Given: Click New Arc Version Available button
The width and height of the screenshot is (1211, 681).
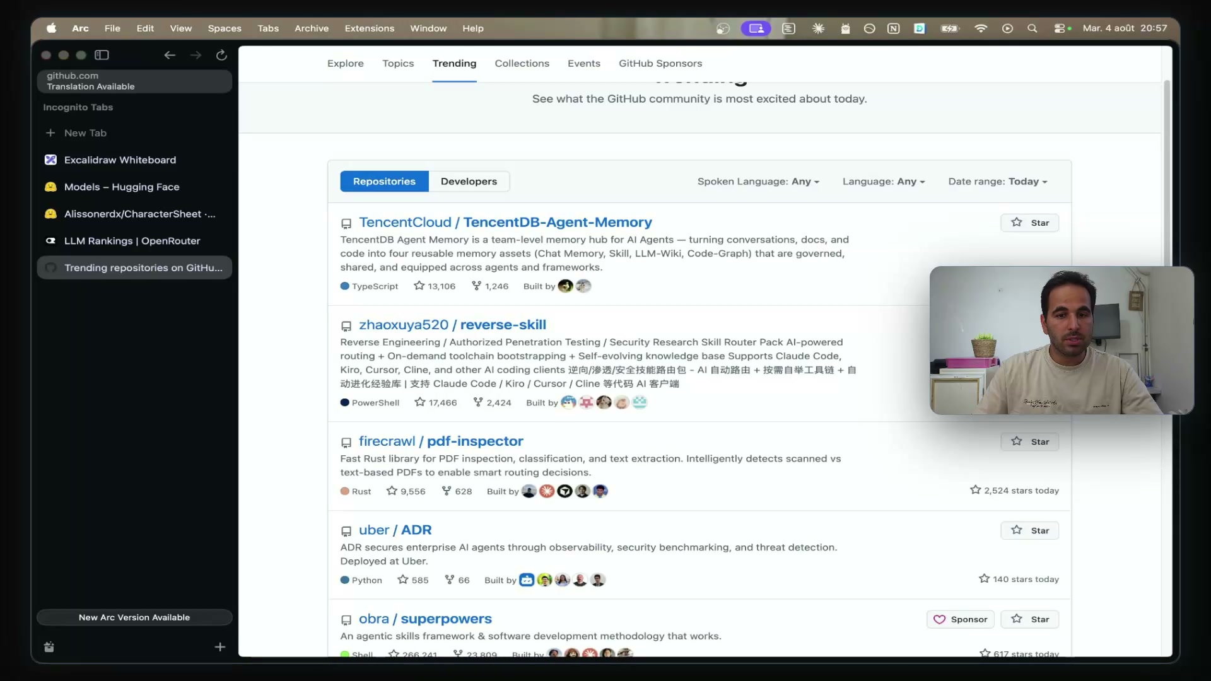Looking at the screenshot, I should coord(134,617).
